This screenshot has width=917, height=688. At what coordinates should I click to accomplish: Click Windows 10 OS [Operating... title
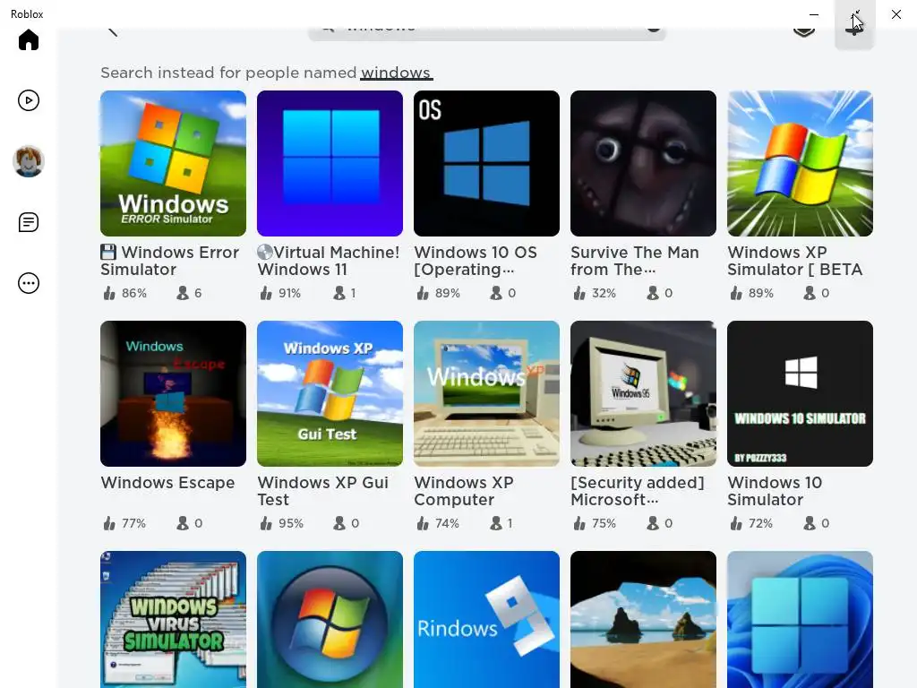click(476, 261)
